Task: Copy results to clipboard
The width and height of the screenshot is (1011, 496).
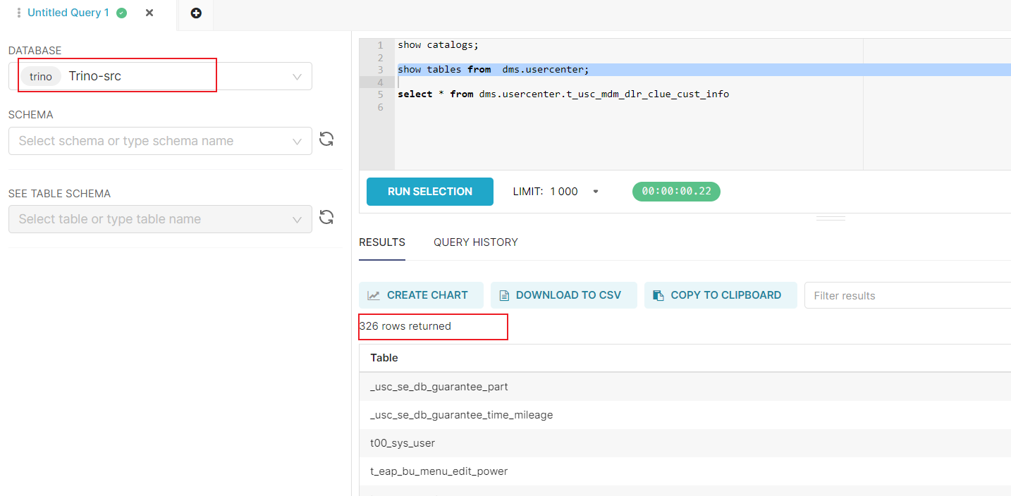Action: click(721, 295)
